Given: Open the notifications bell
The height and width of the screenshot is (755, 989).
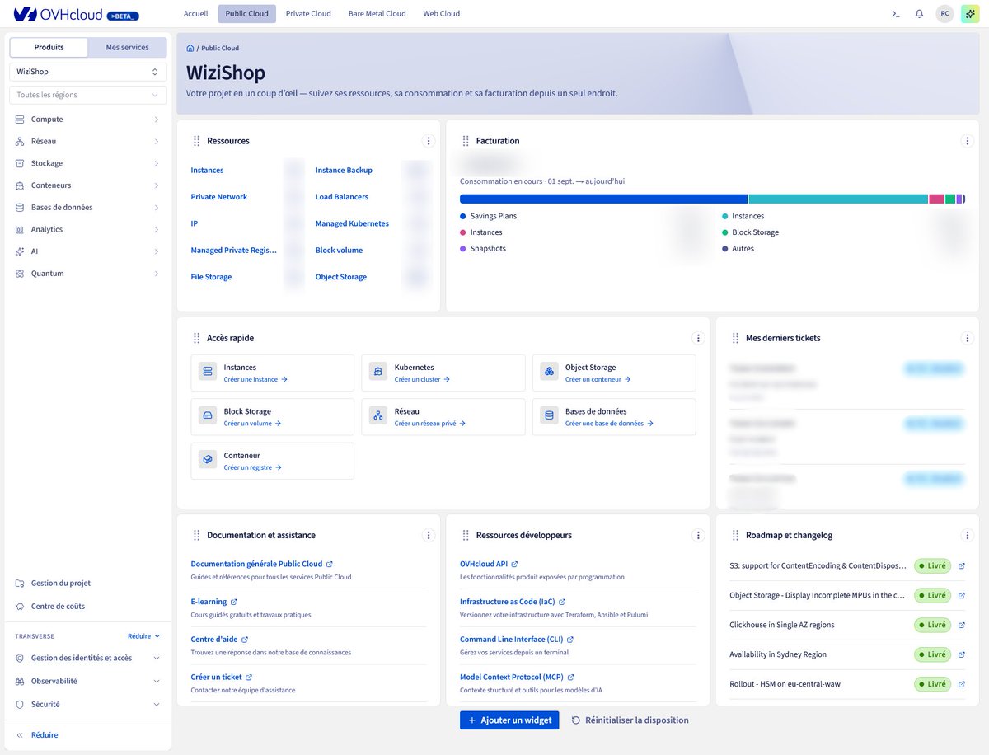Looking at the screenshot, I should click(919, 14).
